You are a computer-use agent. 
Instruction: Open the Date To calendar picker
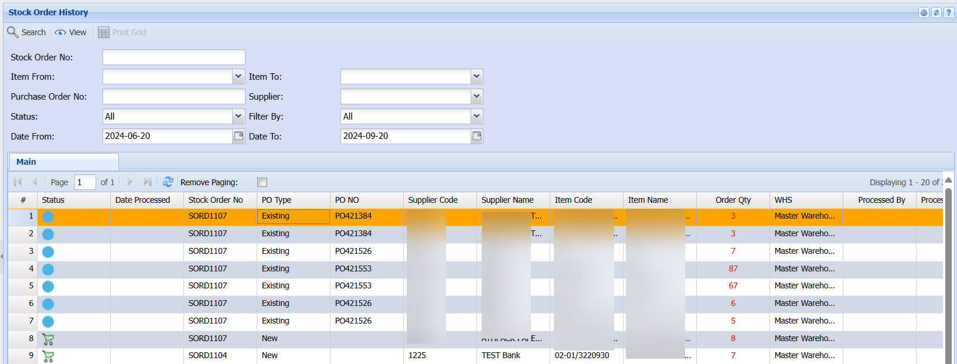(477, 136)
